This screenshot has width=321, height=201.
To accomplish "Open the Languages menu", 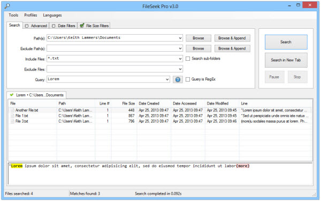I will tap(52, 15).
